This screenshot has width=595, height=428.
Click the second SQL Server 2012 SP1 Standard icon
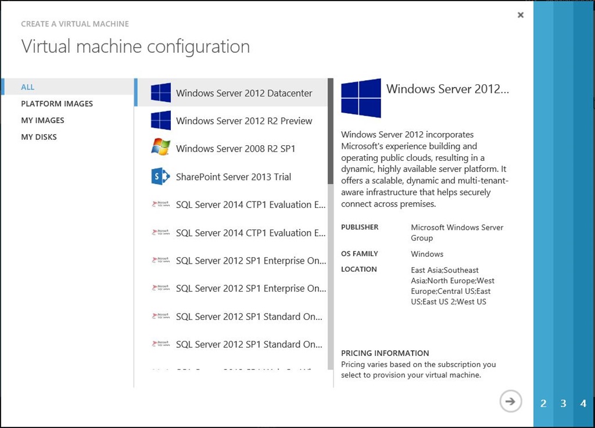160,344
